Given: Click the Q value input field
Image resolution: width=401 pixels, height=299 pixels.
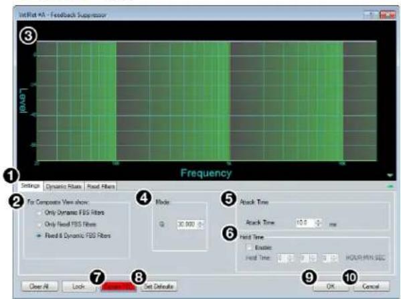Looking at the screenshot, I should (x=187, y=224).
